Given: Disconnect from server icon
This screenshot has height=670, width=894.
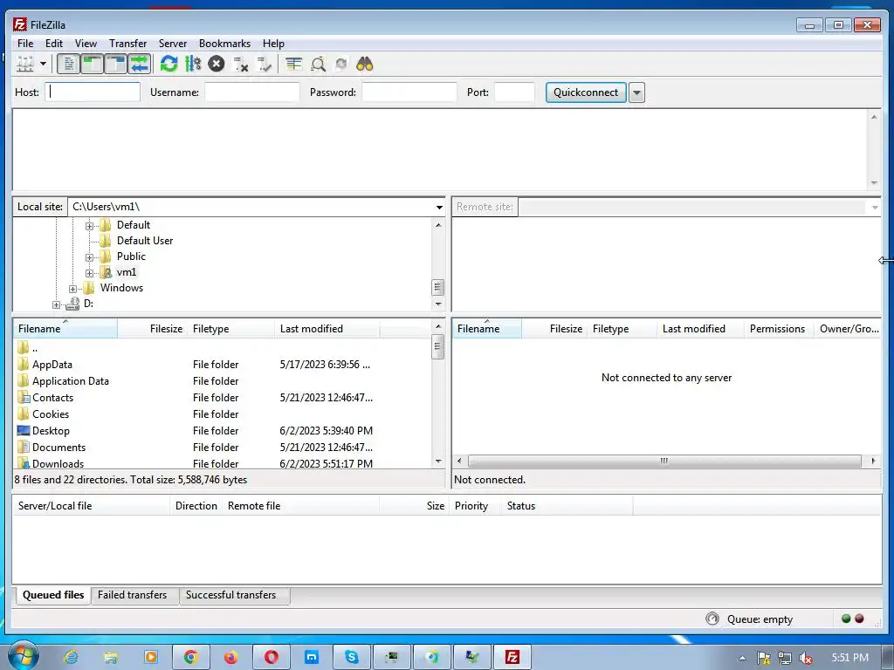Looking at the screenshot, I should pyautogui.click(x=241, y=64).
